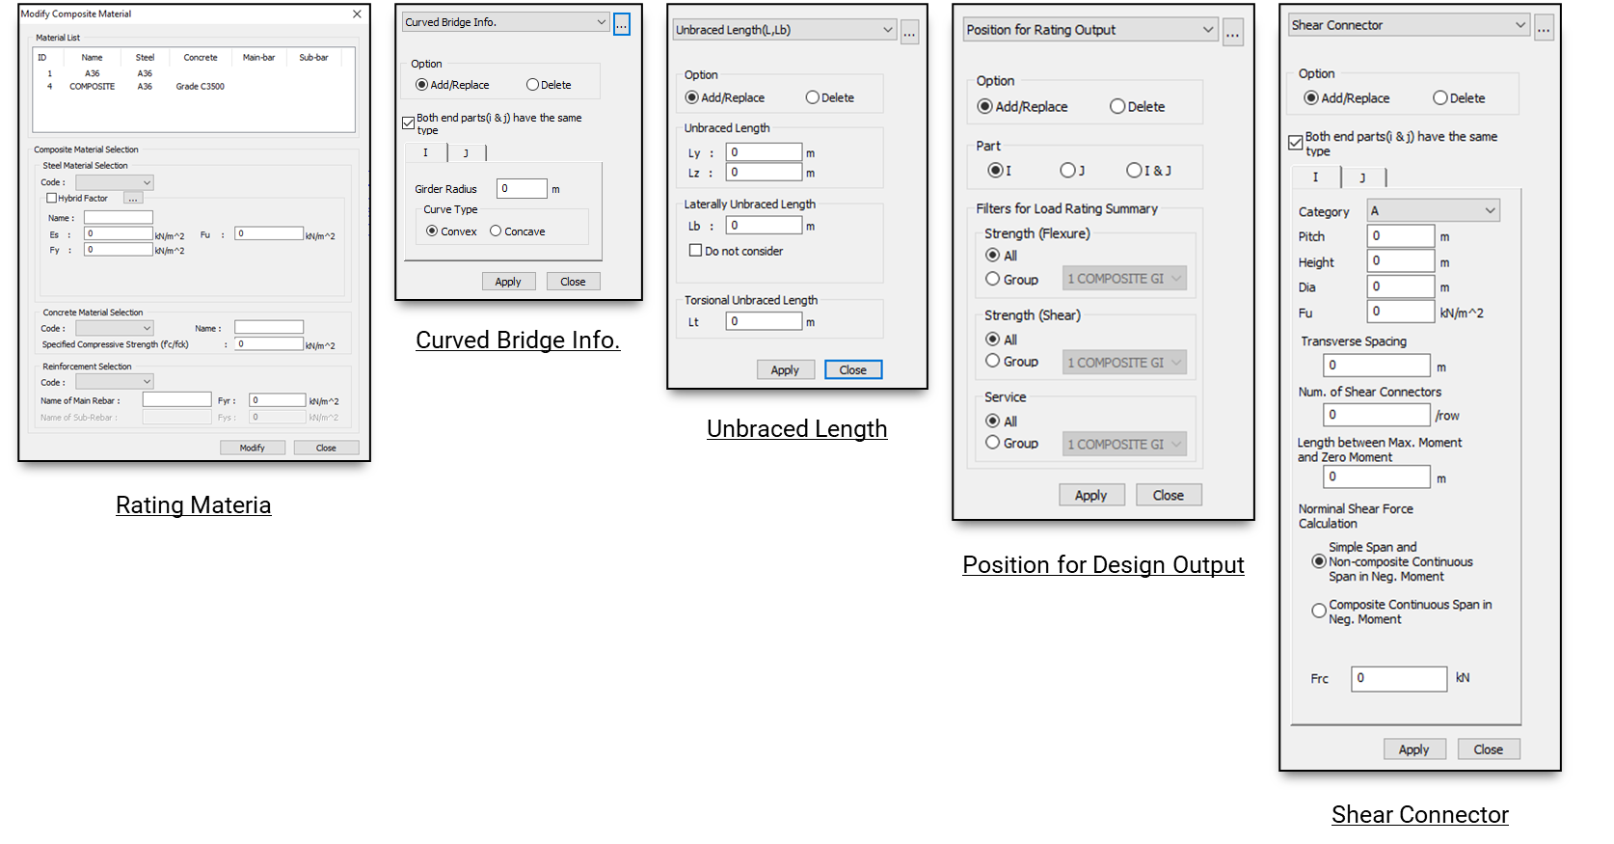Click Apply in the Unbraced Length panel
Screen dimensions: 1614x844
coord(785,370)
